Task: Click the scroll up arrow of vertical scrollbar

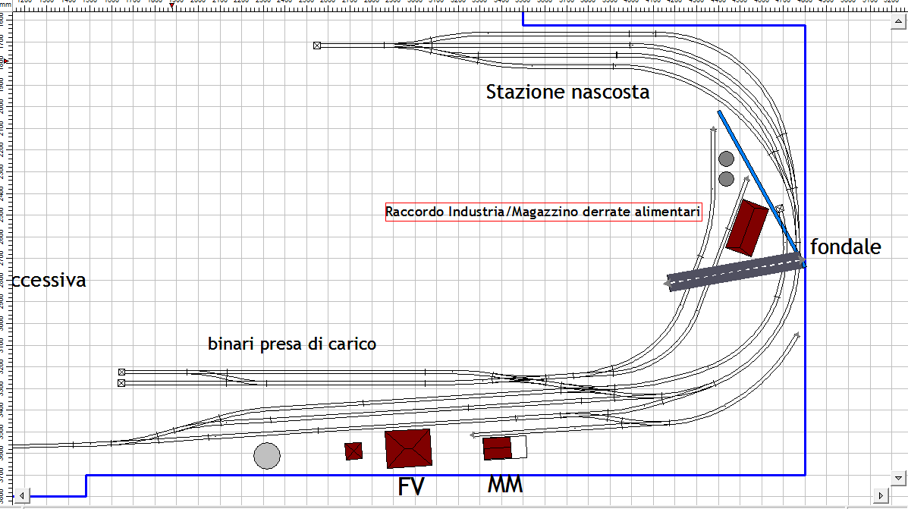Action: pyautogui.click(x=899, y=23)
